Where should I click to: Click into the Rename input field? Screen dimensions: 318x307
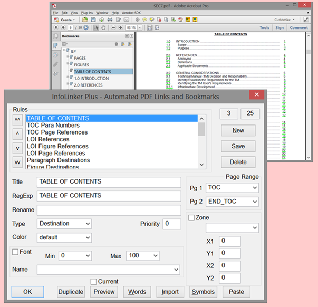[x=109, y=210]
